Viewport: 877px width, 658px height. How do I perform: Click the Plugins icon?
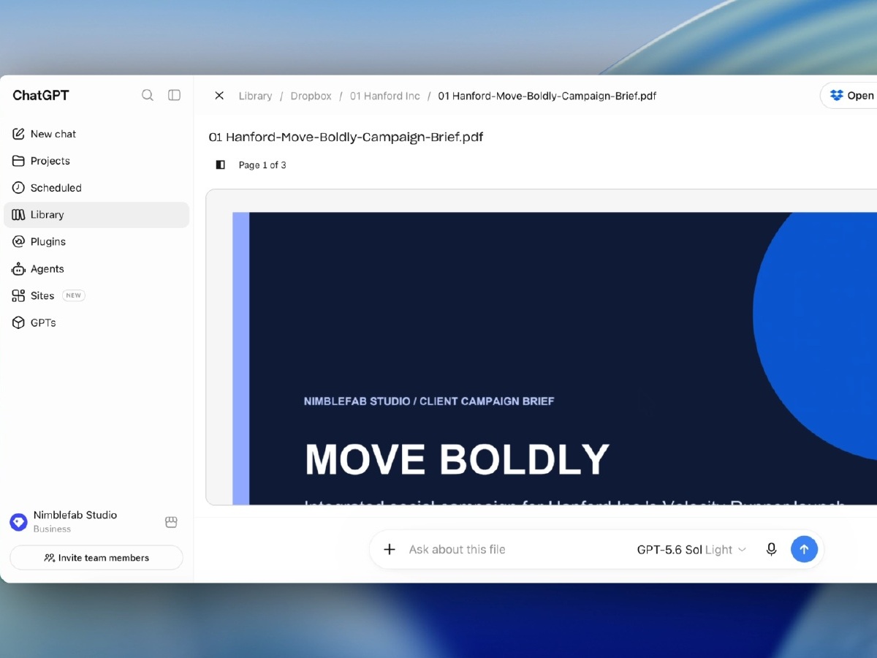pyautogui.click(x=18, y=242)
